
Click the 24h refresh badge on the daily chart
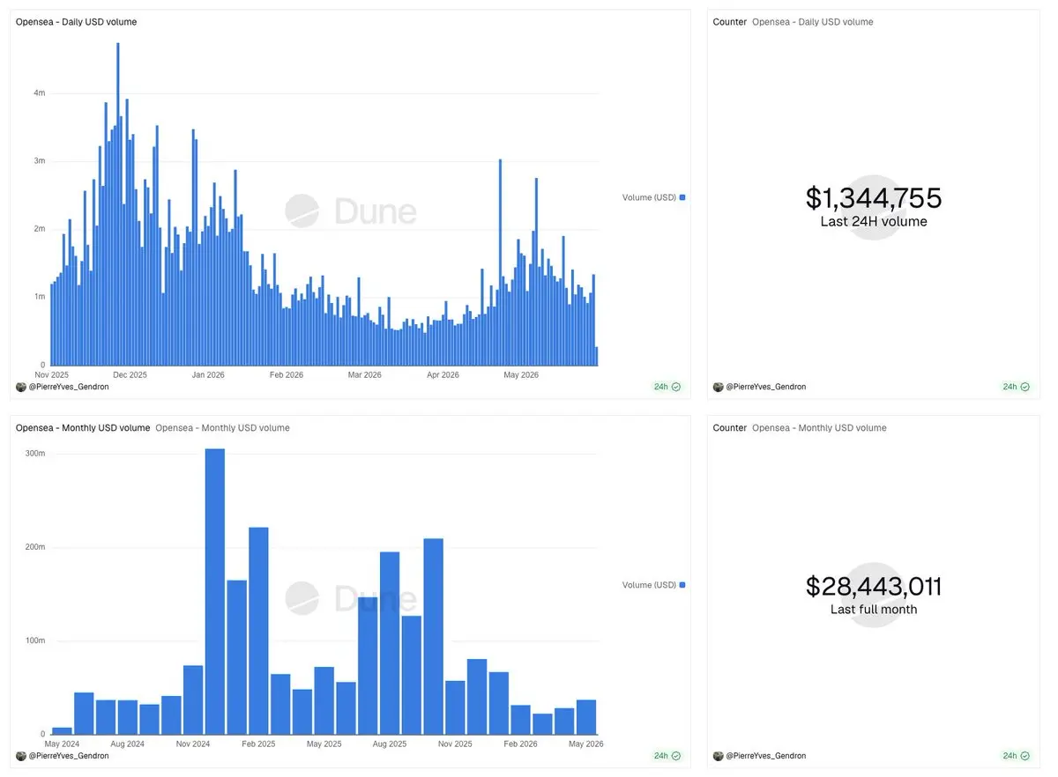pos(667,387)
